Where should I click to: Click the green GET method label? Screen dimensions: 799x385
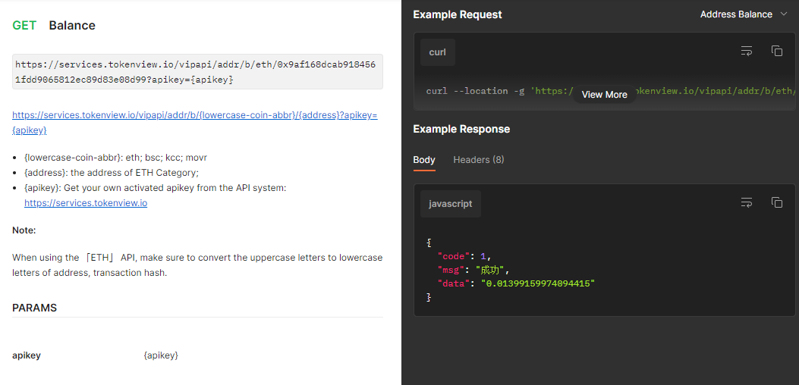click(x=24, y=26)
